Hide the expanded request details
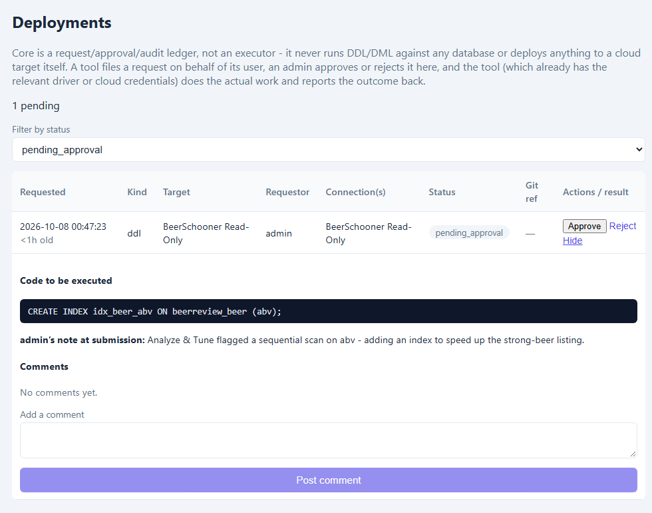This screenshot has width=652, height=513. (x=572, y=241)
